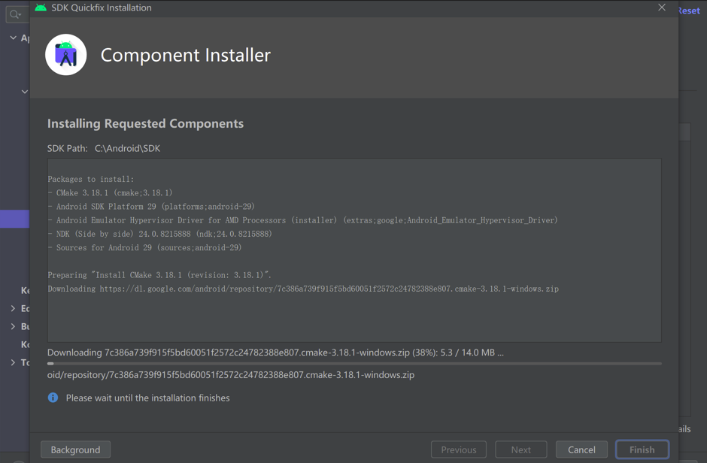707x463 pixels.
Task: Click the cmake download URL in the log
Action: tap(329, 289)
